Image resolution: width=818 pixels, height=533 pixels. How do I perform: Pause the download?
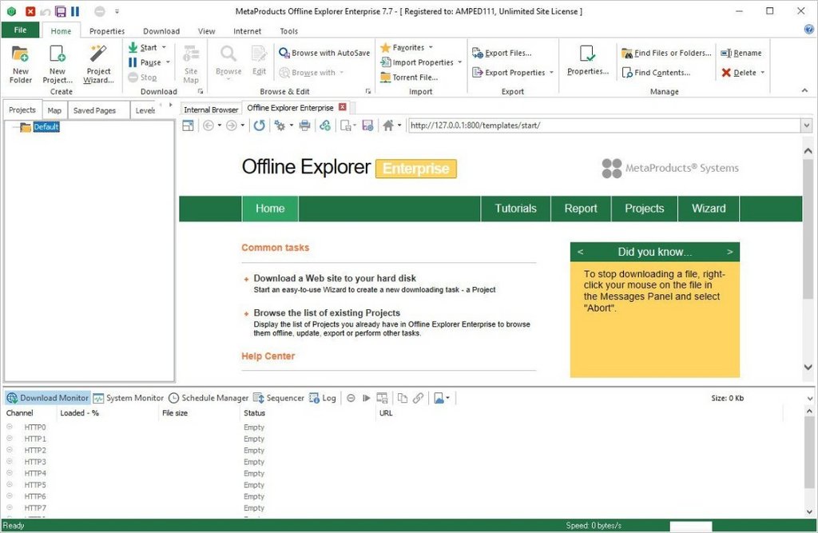145,62
